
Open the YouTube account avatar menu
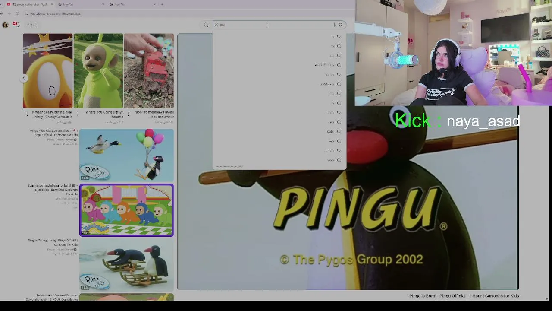[5, 25]
